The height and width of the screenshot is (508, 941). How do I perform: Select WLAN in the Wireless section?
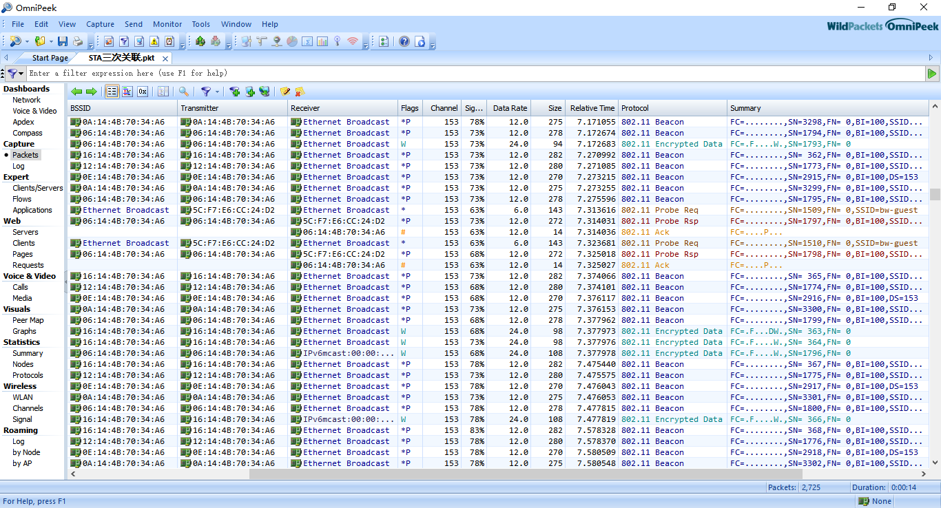click(22, 397)
